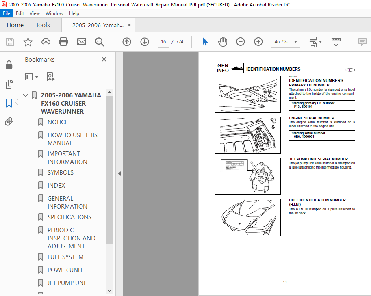Print the document with printer icon

(x=63, y=42)
